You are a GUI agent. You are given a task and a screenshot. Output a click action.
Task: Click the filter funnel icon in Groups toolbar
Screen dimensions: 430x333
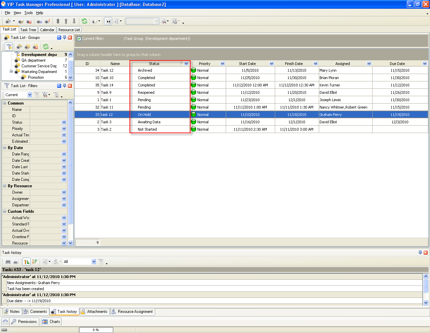pos(9,47)
